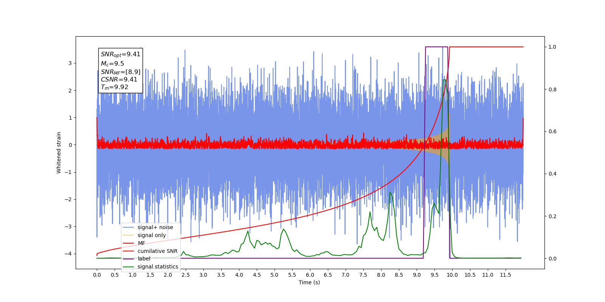The image size is (605, 302).
Task: Click the 11.5 x-axis tick label
Action: pos(506,275)
